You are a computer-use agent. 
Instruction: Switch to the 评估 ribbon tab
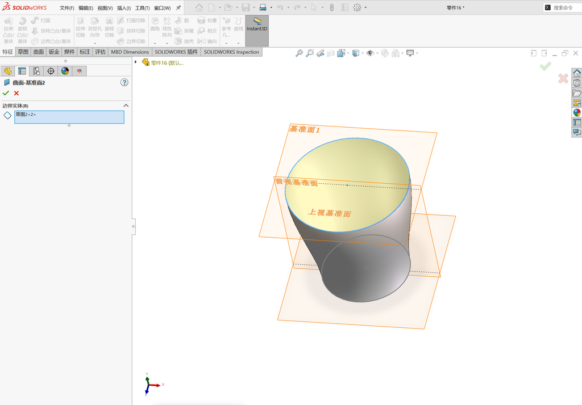pos(100,52)
